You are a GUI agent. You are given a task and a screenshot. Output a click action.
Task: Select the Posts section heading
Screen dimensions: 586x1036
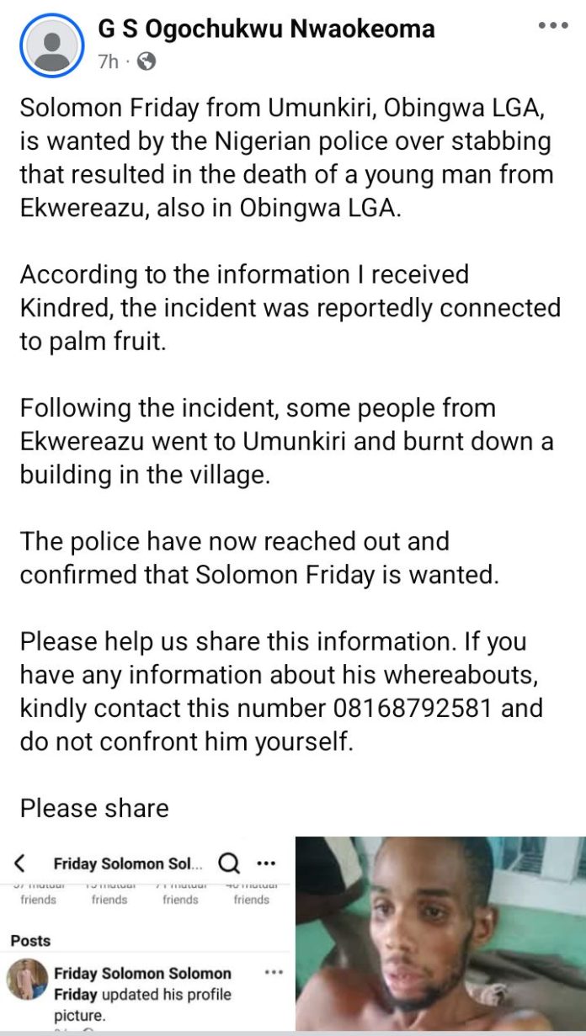tap(30, 940)
